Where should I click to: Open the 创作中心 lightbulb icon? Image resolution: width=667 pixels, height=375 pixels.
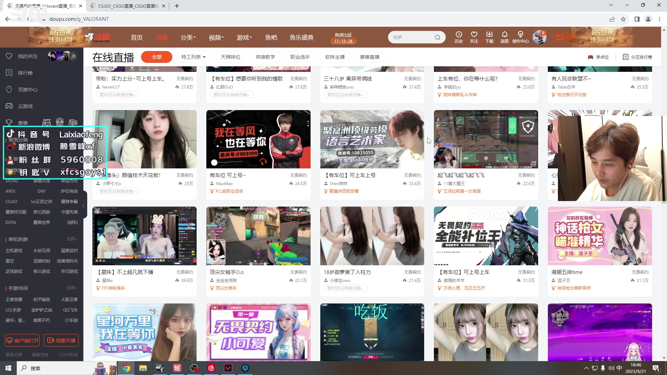[520, 37]
